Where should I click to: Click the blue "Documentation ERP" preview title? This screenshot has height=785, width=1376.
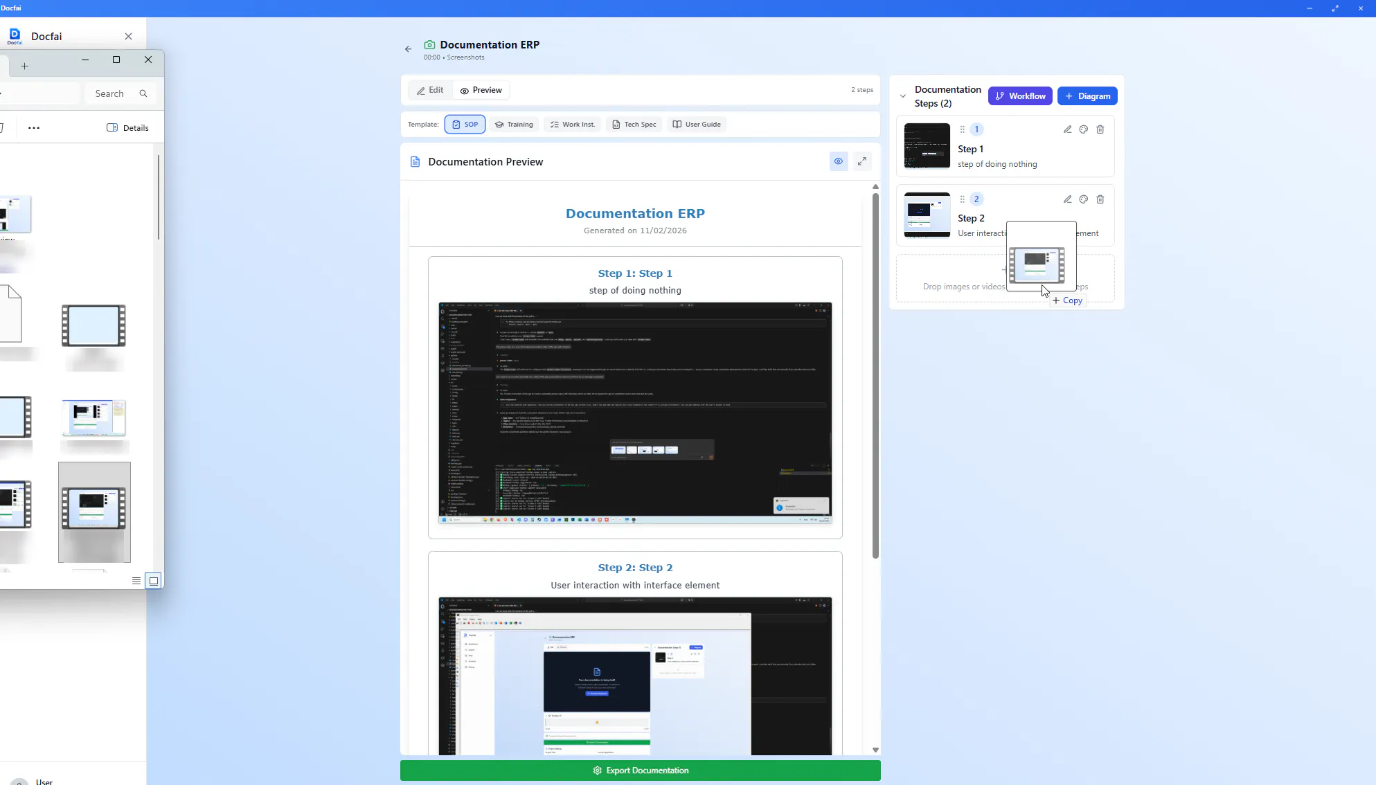click(x=635, y=214)
